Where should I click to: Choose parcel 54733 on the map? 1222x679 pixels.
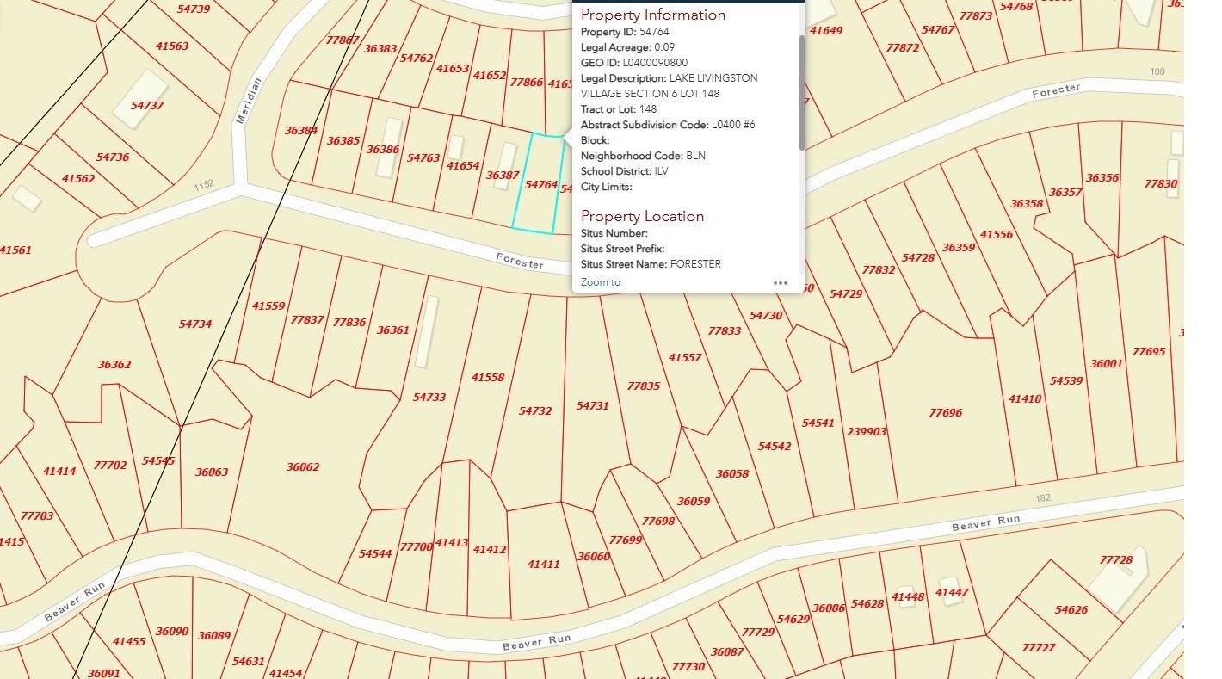coord(429,397)
